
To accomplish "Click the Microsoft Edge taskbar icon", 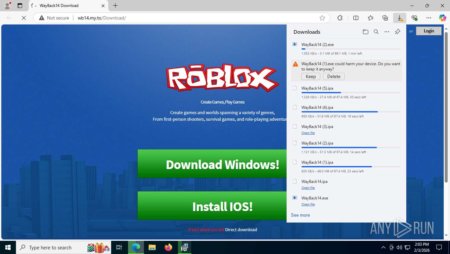I will click(136, 247).
